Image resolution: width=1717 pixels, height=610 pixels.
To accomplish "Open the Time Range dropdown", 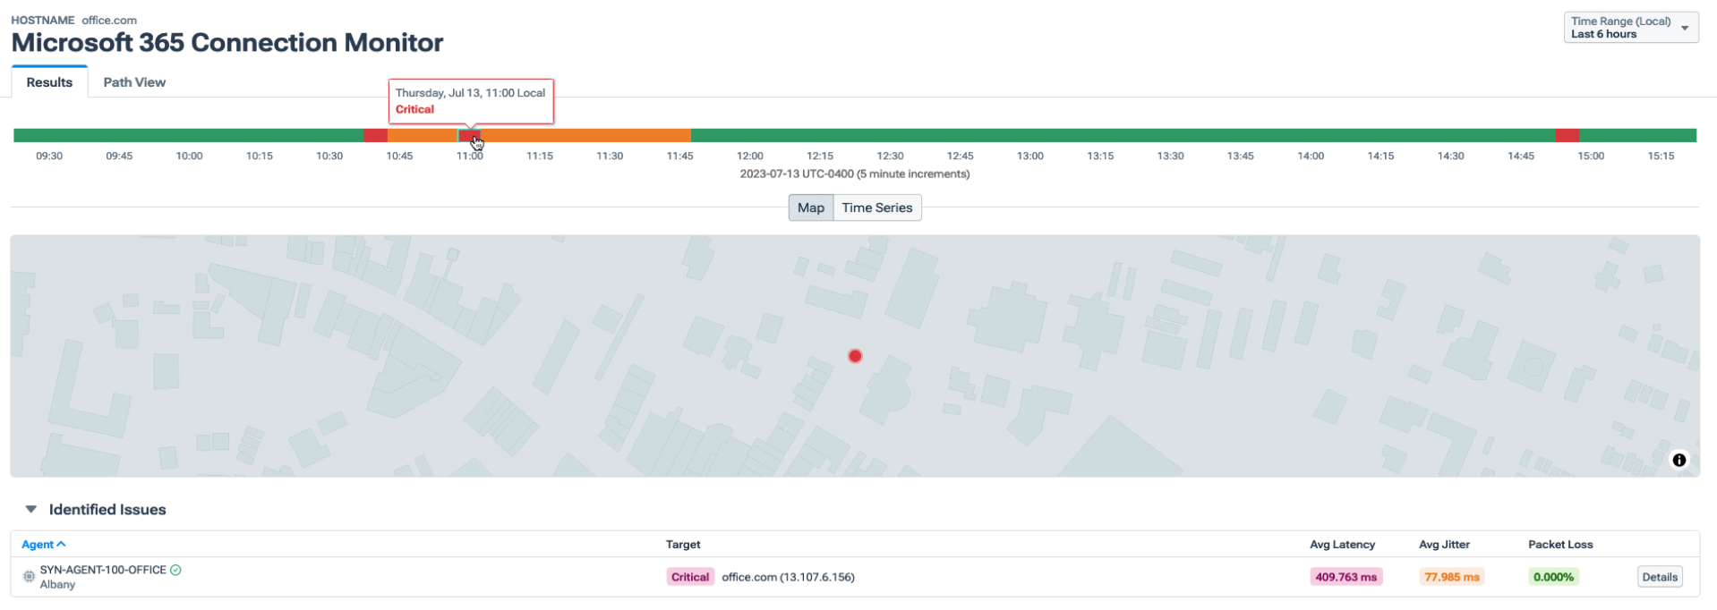I will pyautogui.click(x=1630, y=27).
